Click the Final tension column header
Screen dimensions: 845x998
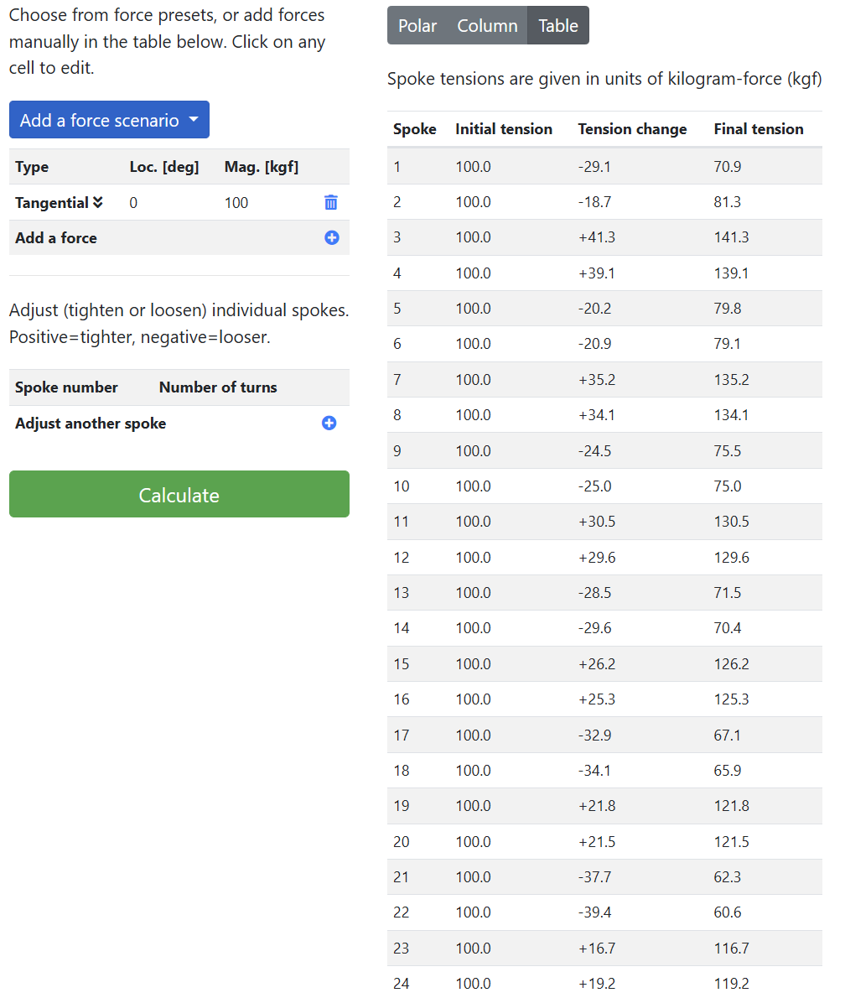coord(759,129)
